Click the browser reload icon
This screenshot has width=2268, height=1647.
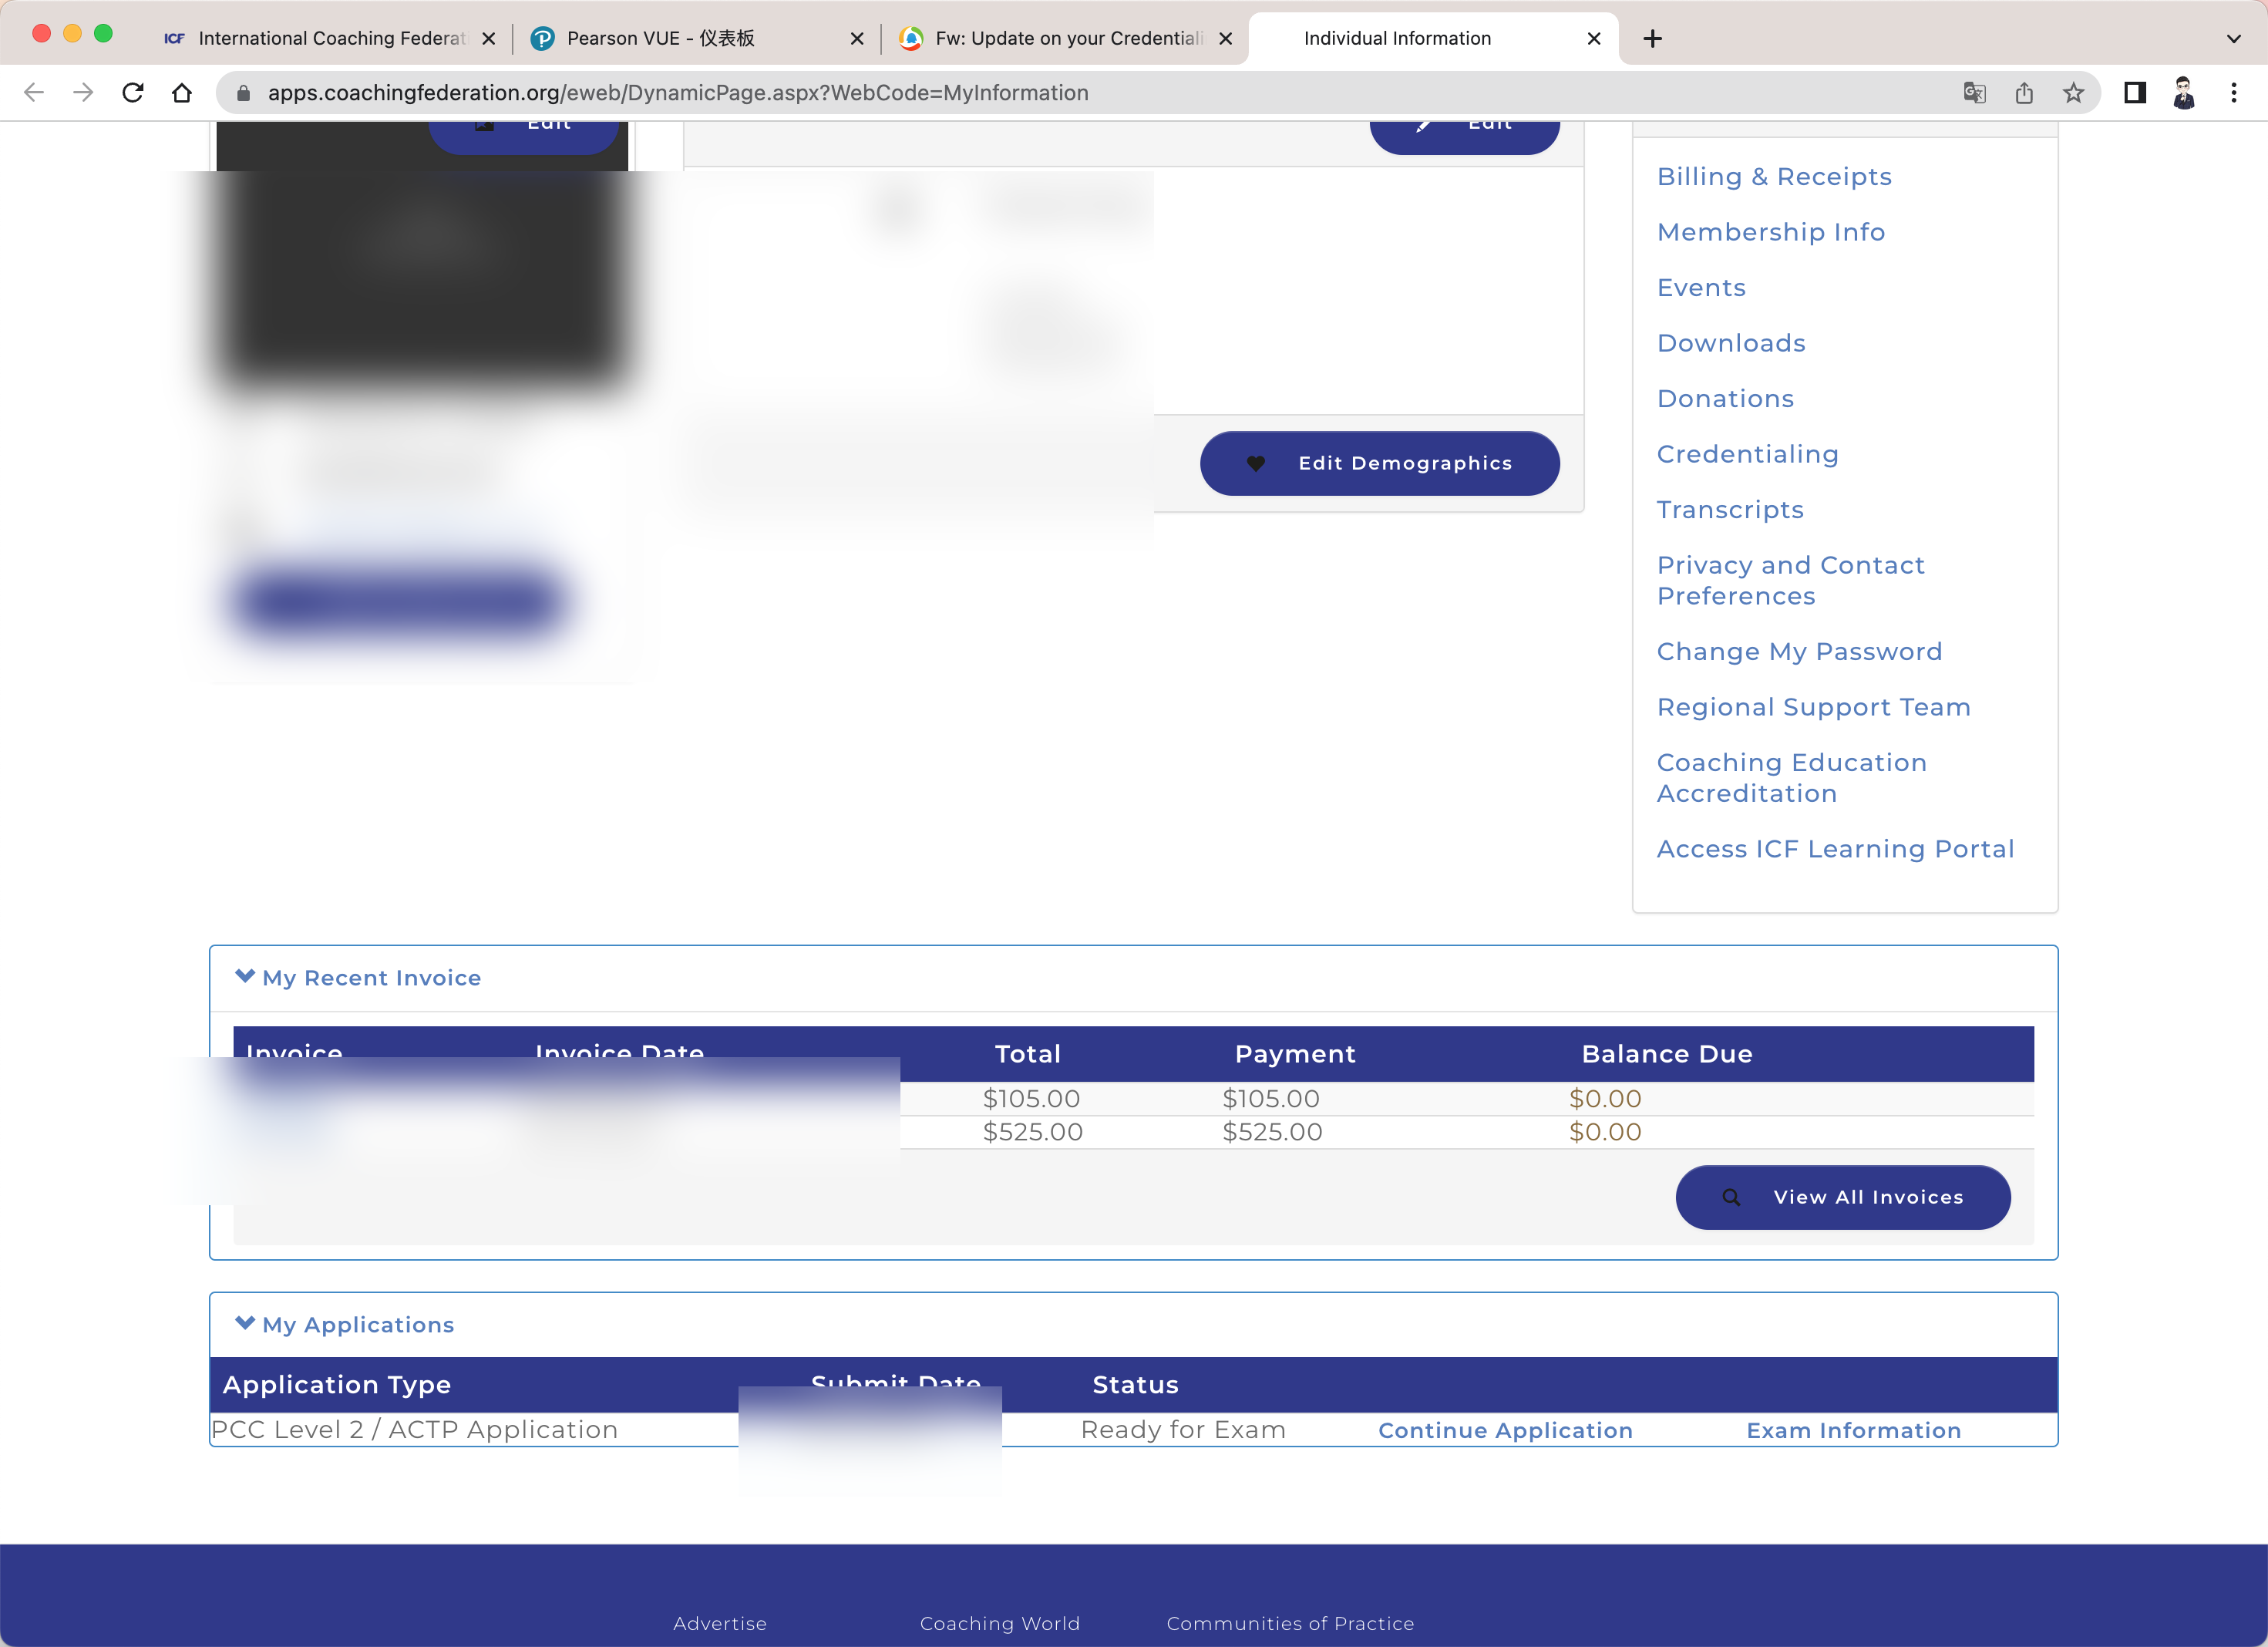(132, 93)
